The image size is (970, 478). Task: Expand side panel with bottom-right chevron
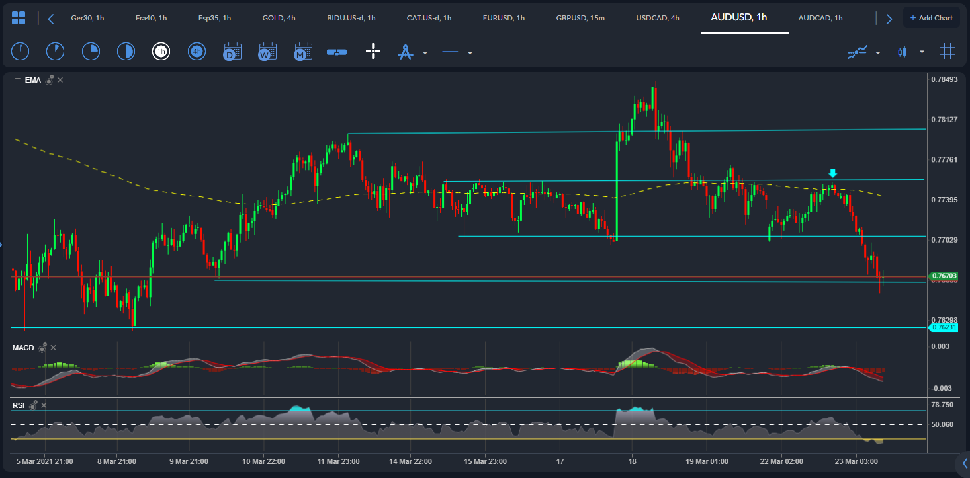(964, 463)
